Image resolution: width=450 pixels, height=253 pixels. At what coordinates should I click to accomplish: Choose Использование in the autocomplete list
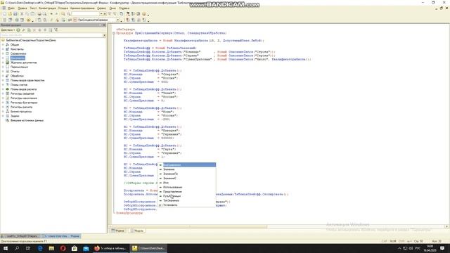187,187
